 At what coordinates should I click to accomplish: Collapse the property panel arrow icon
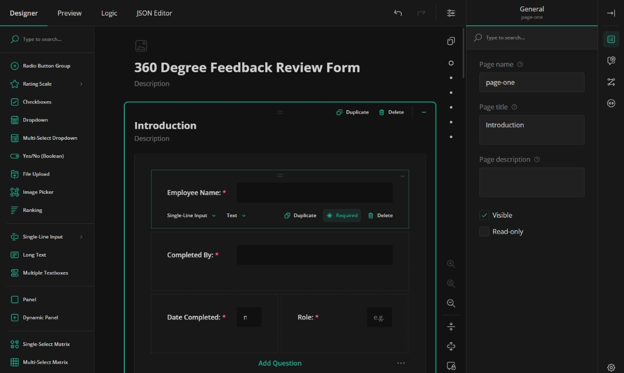pyautogui.click(x=611, y=13)
